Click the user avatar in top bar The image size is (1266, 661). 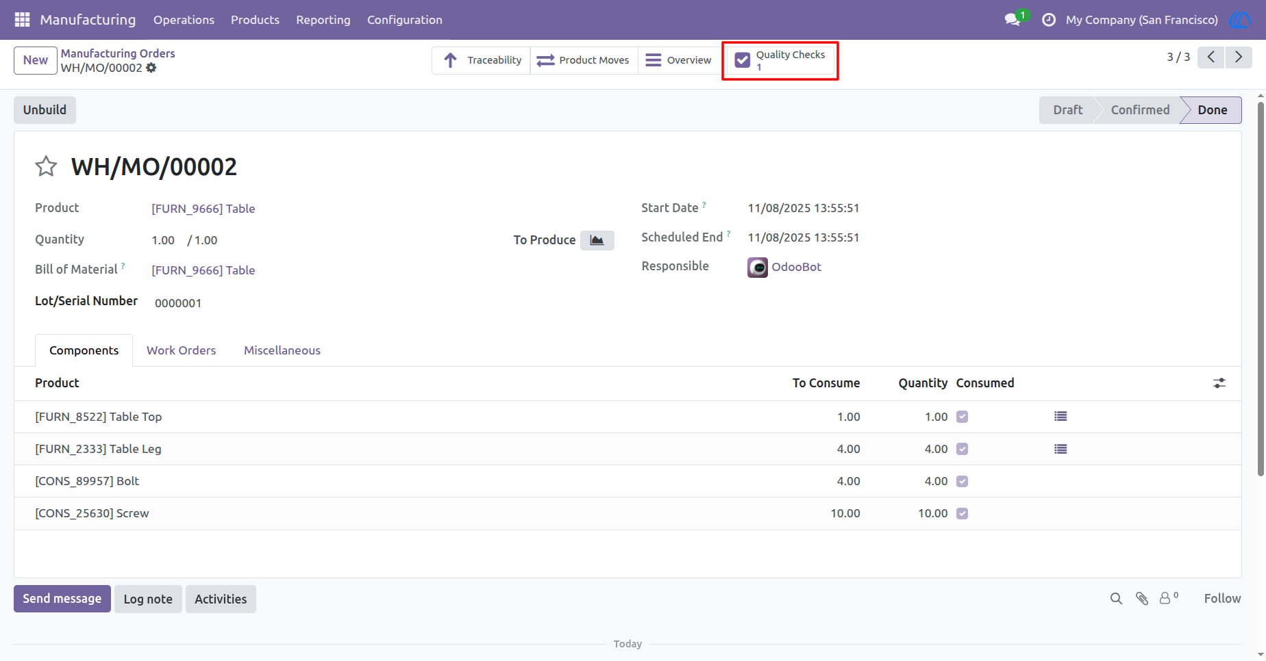(x=1240, y=20)
